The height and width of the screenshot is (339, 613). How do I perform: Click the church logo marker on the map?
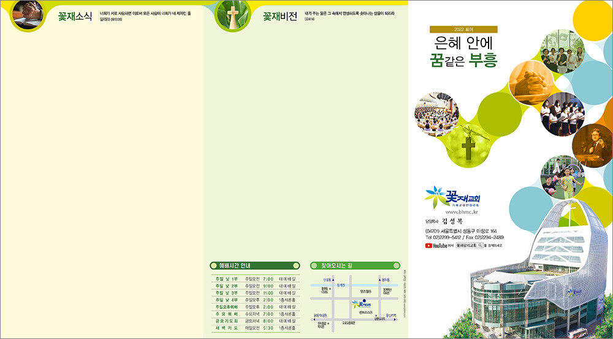pos(357,303)
